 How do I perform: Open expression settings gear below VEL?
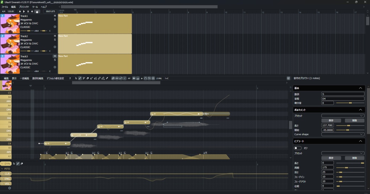click(9, 188)
